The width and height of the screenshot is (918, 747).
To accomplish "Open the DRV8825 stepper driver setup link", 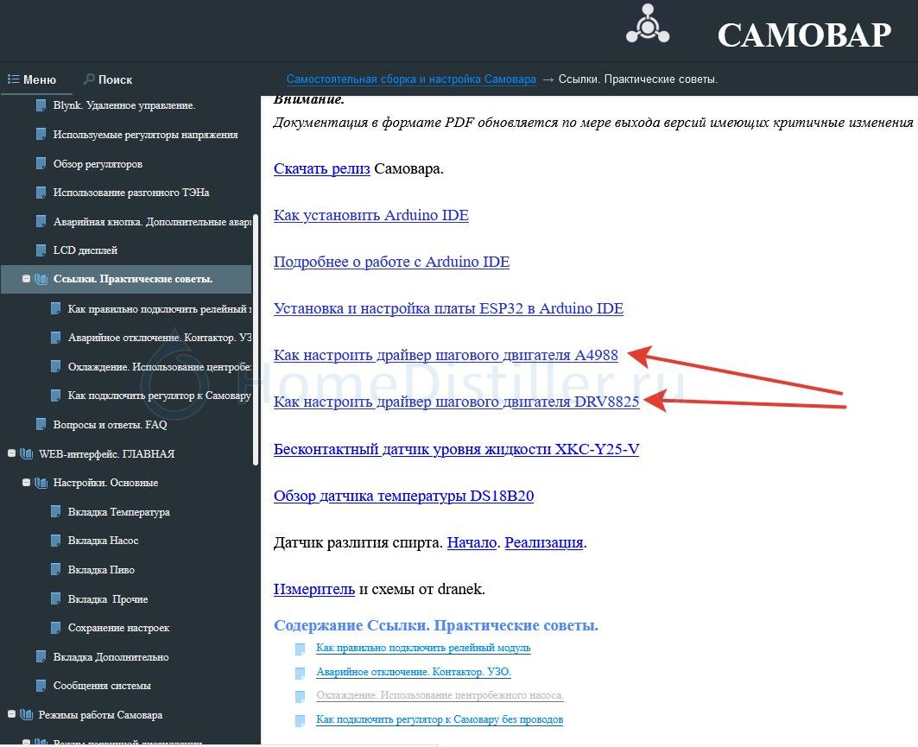I will (x=457, y=402).
